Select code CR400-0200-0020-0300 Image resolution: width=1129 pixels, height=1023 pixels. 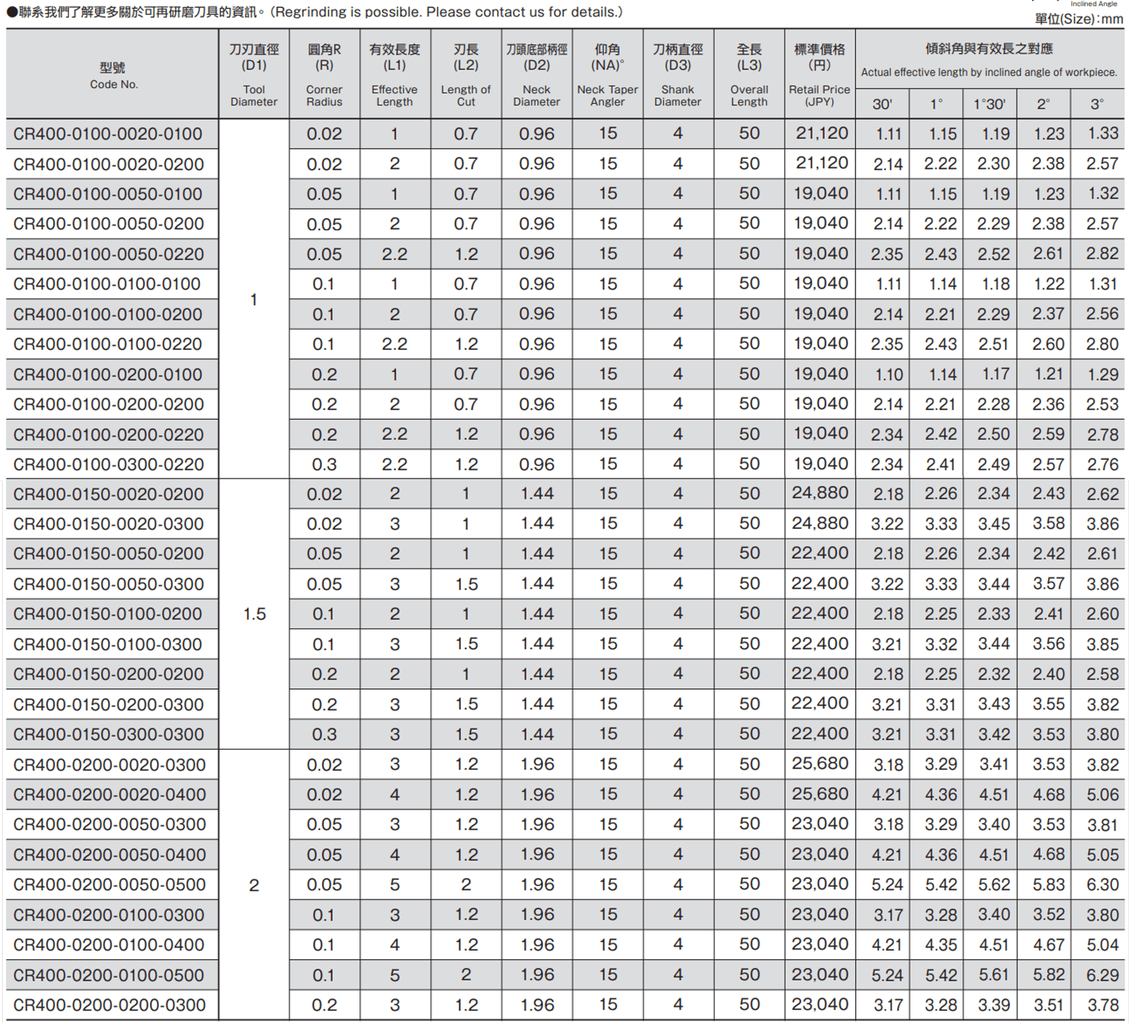click(109, 764)
